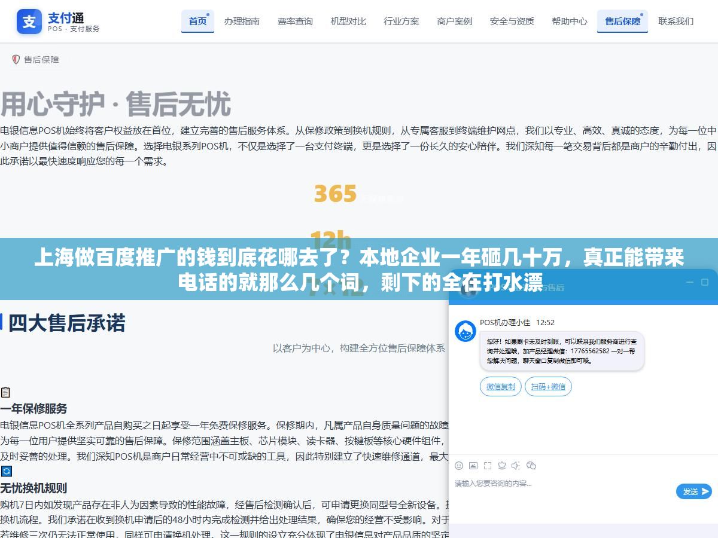
Task: Click the rate service icon in chat toolbar
Action: [502, 466]
